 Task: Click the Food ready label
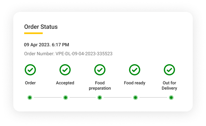tap(134, 83)
